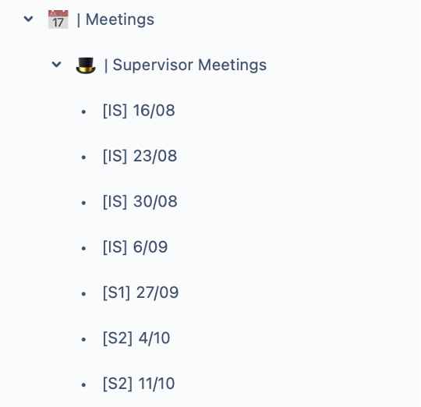Click the bullet next to [S2] 4/10
The height and width of the screenshot is (407, 421).
click(83, 340)
